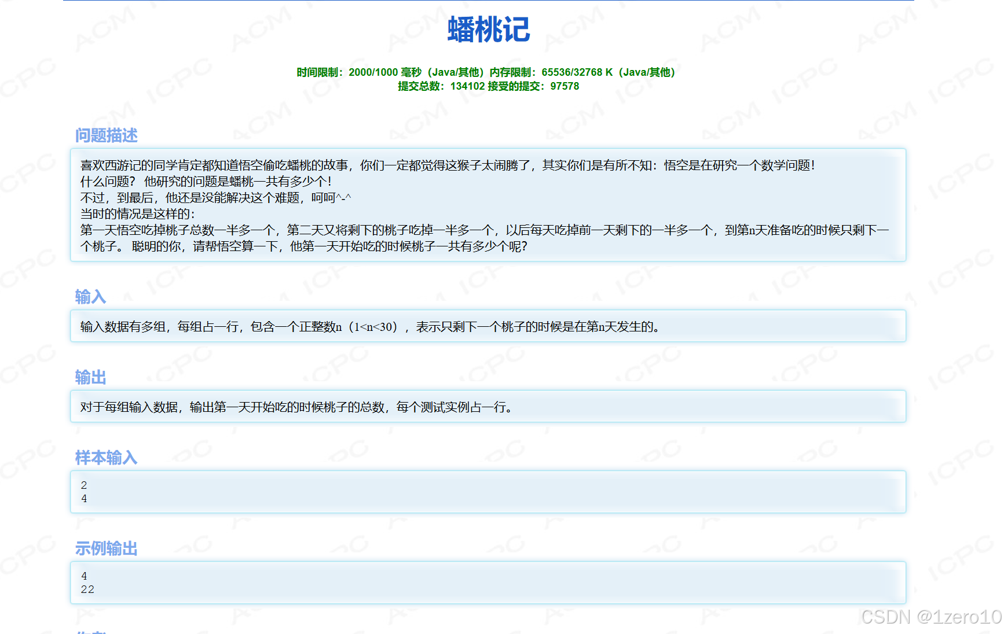The height and width of the screenshot is (634, 1004).
Task: Click the line starting 第一天悟空吃掉桃子
Action: [x=484, y=230]
